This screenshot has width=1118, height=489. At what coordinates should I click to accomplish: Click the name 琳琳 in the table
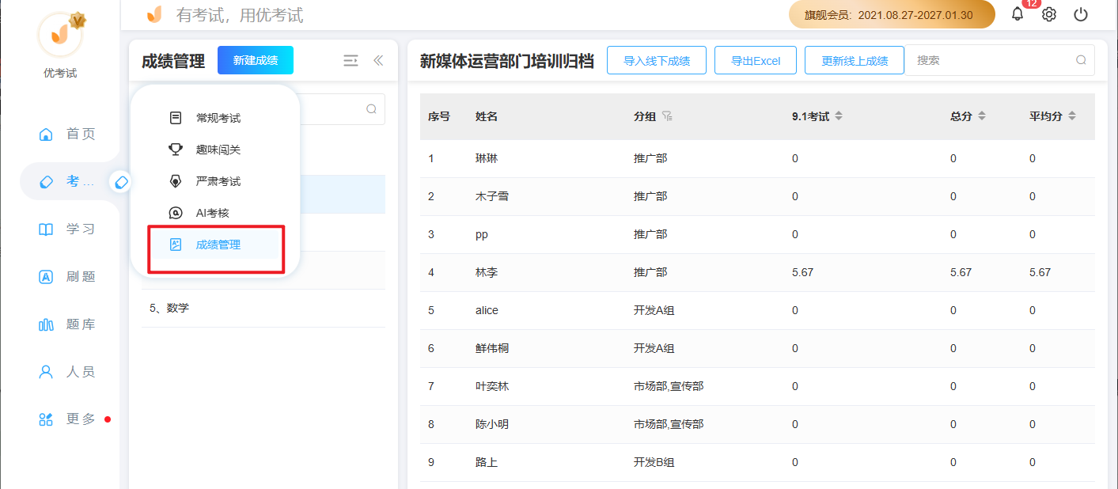pos(487,158)
